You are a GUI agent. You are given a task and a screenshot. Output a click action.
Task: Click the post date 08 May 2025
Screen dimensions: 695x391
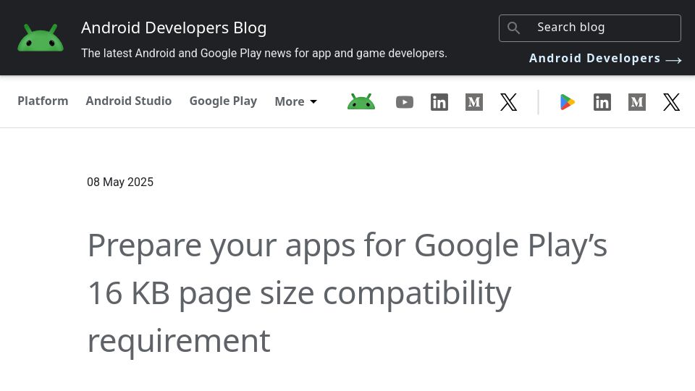120,182
